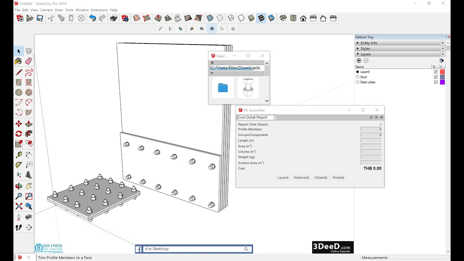Image resolution: width=464 pixels, height=261 pixels.
Task: Open the Window menu
Action: (x=82, y=10)
